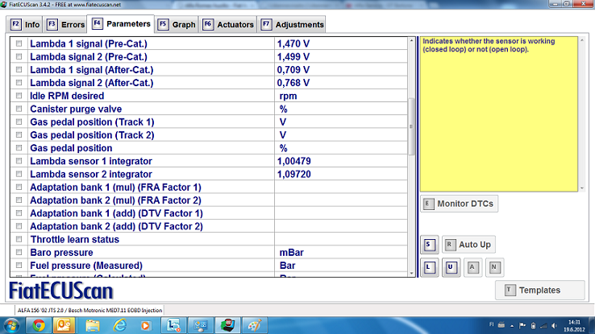Tick the Gas pedal position percent checkbox
This screenshot has width=595, height=334.
pyautogui.click(x=19, y=148)
